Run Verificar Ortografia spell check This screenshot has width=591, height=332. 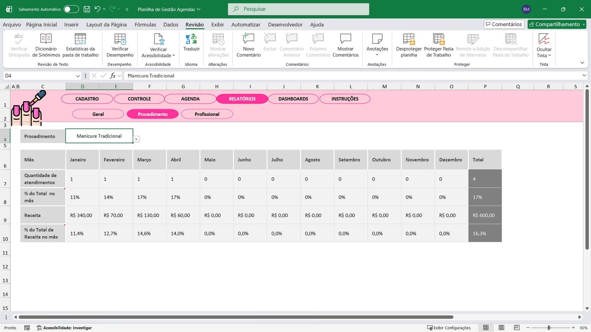18,45
